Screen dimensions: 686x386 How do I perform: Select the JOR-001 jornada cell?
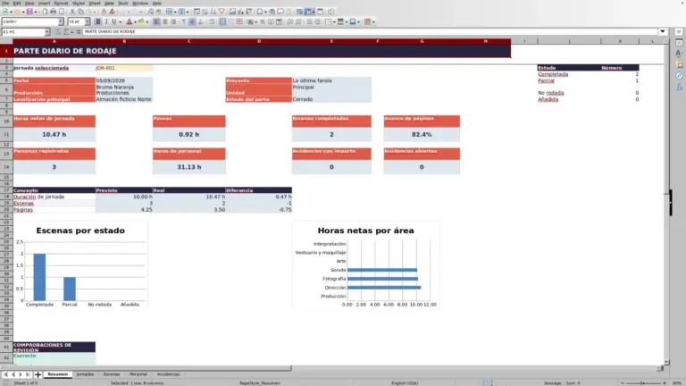point(124,68)
